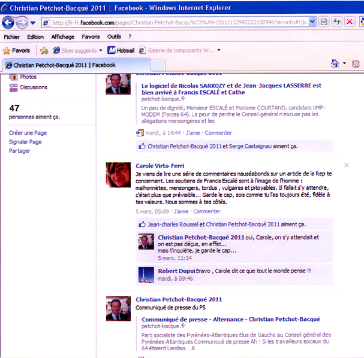Screen dimensions: 364x358
Task: Click petchot-bacque.fr under the logiciel article
Action: [x=163, y=99]
